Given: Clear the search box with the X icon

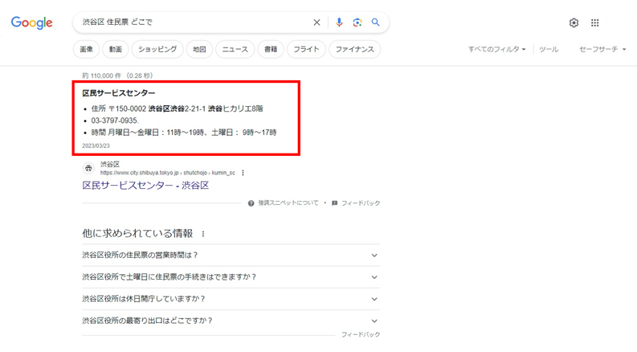Looking at the screenshot, I should 316,23.
